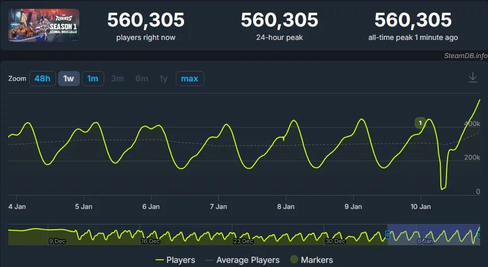Click the download chart data icon
488x267 pixels.
point(472,78)
